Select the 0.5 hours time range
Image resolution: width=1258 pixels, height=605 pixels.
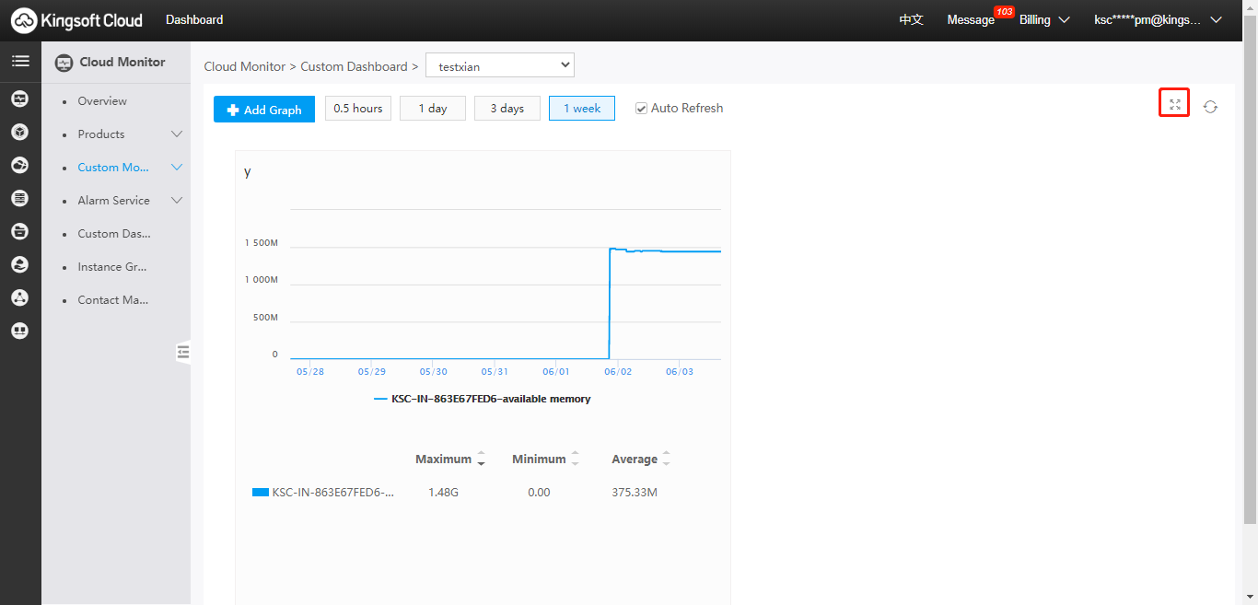coord(357,109)
